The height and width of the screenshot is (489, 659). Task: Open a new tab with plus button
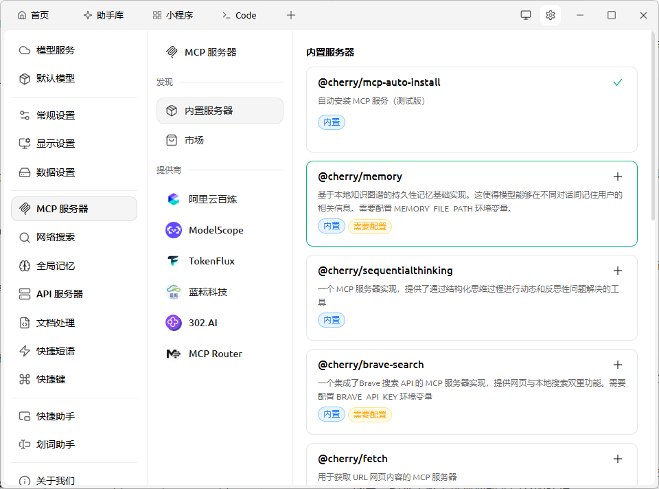291,15
